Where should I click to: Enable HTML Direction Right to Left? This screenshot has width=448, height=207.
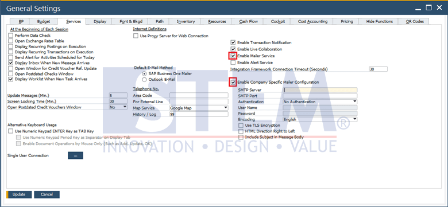click(x=241, y=131)
